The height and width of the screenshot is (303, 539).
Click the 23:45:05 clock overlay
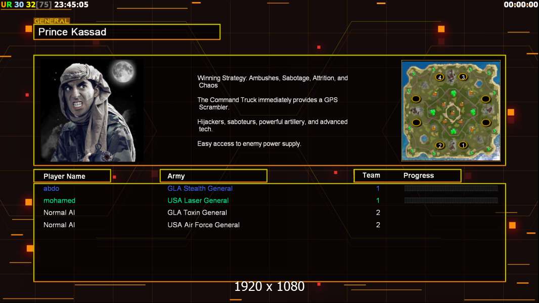[x=71, y=5]
